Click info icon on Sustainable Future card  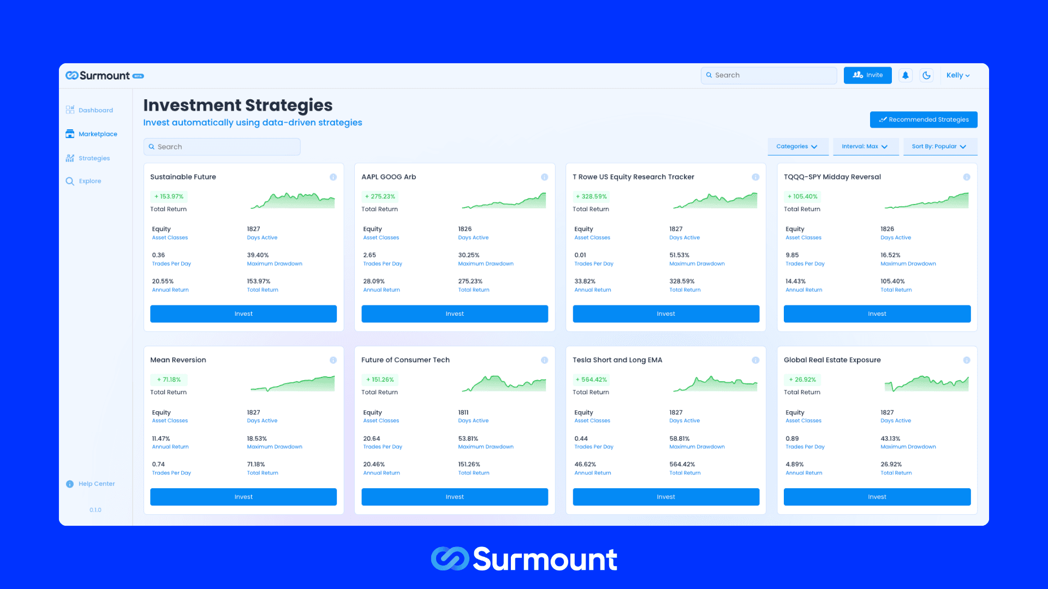(334, 177)
